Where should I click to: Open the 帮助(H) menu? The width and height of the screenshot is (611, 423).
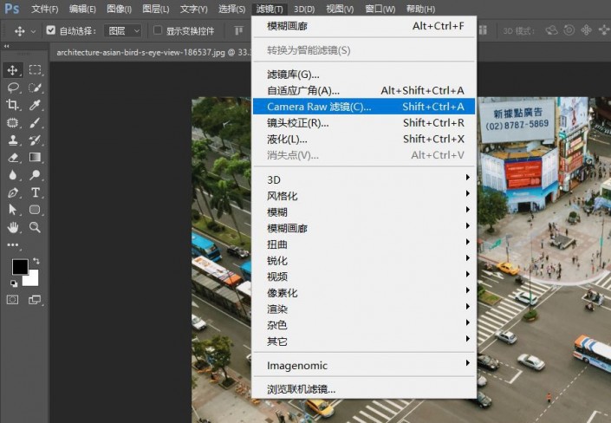[x=420, y=9]
